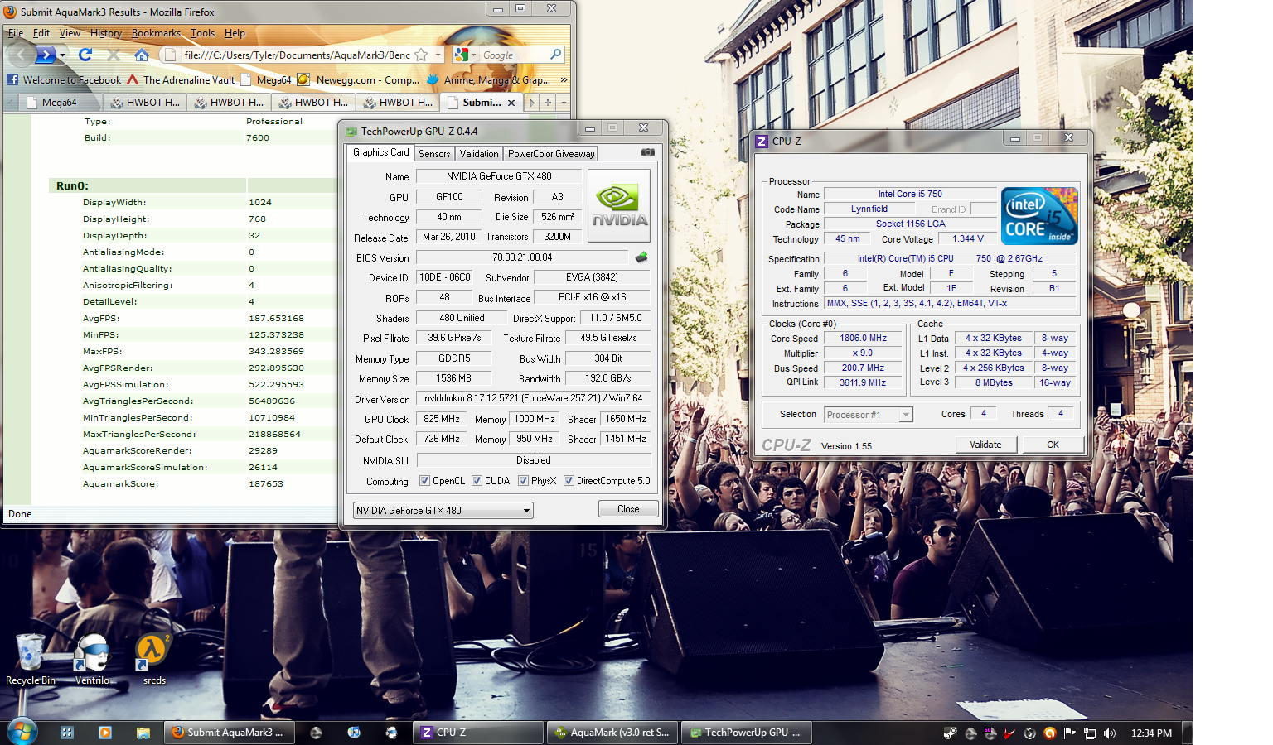
Task: Click Firefox forward arrow button
Action: click(46, 55)
